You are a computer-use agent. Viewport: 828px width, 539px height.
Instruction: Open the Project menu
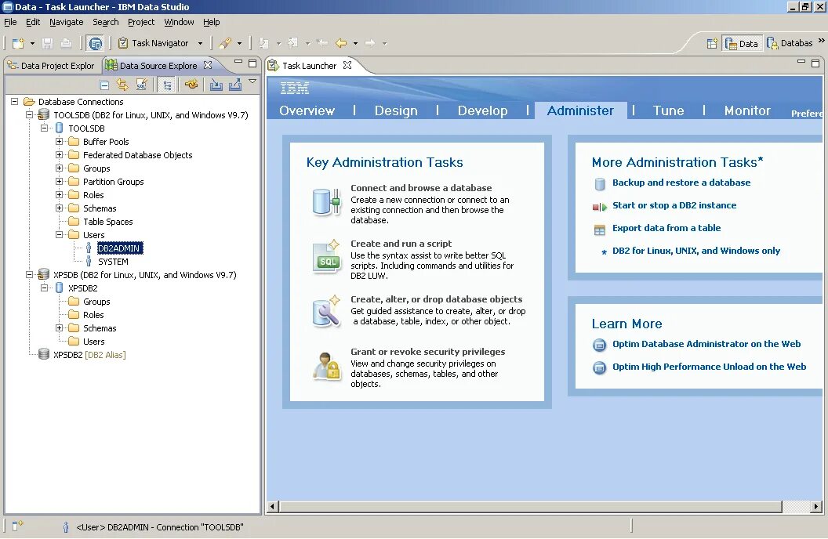[141, 22]
